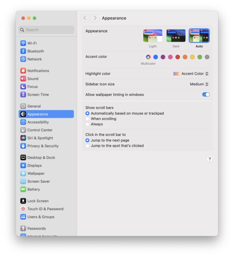This screenshot has width=234, height=257.
Task: Click the Touch ID & Password icon
Action: [23, 209]
